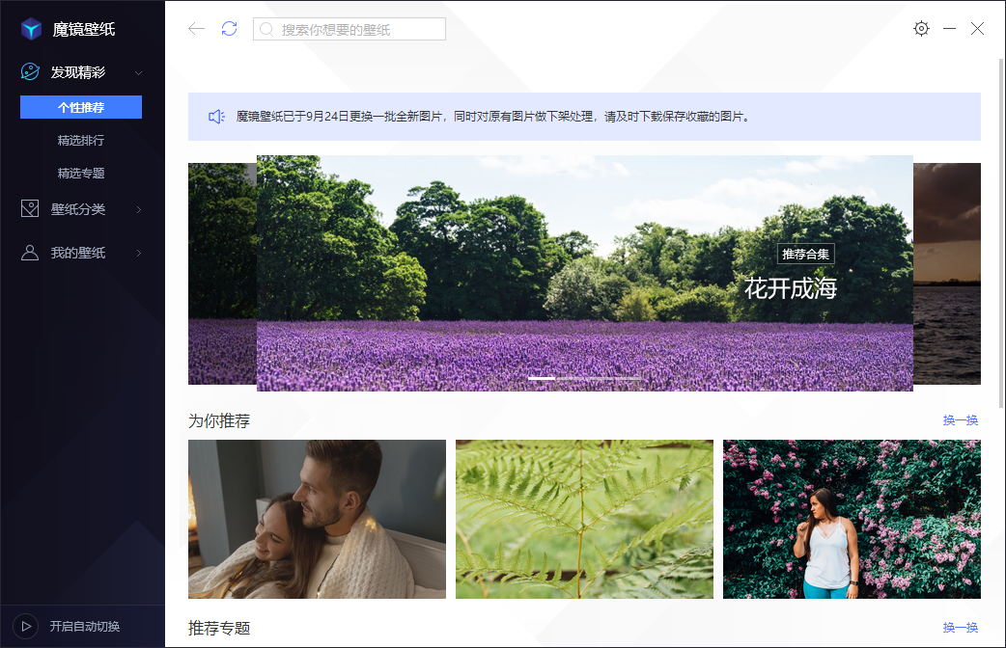Open the woman with flowers wallpaper thumbnail
This screenshot has height=648, width=1006.
tap(852, 519)
